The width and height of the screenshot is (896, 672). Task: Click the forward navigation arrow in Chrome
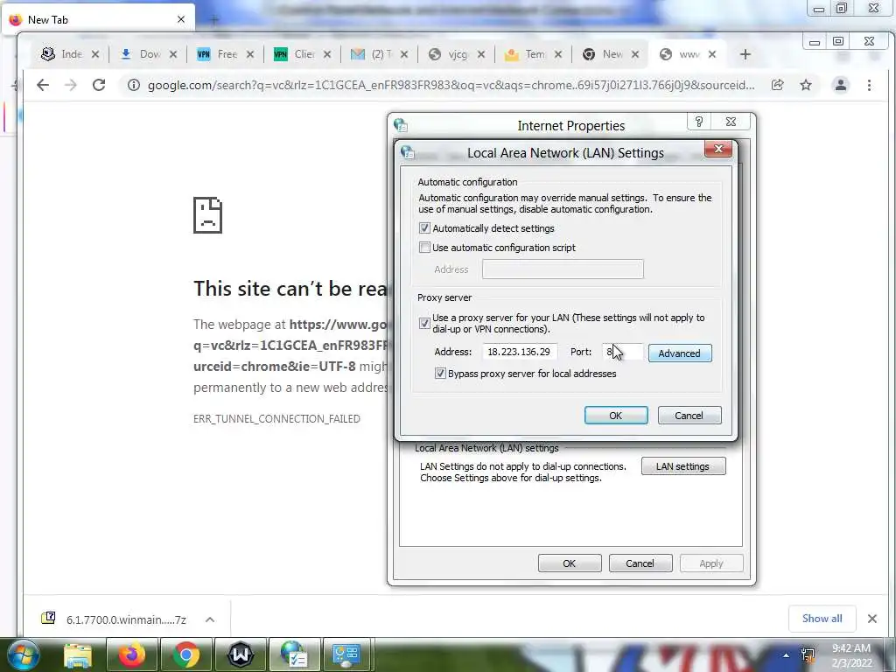point(71,85)
